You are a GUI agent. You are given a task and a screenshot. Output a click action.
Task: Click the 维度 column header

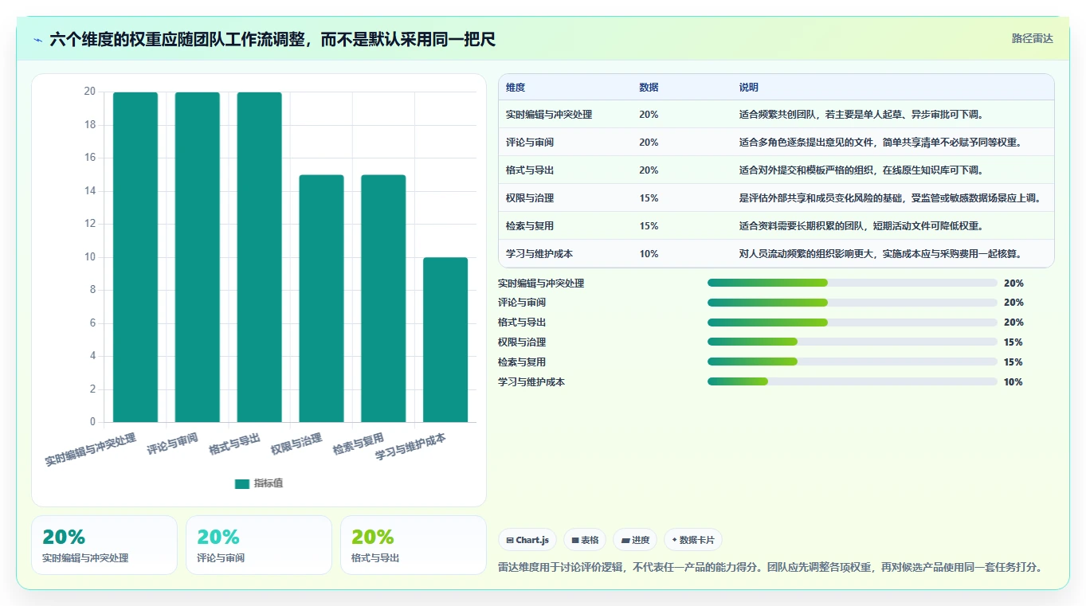(x=516, y=88)
